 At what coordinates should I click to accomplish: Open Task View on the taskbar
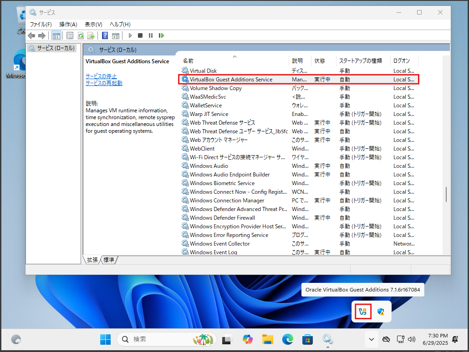pos(228,339)
